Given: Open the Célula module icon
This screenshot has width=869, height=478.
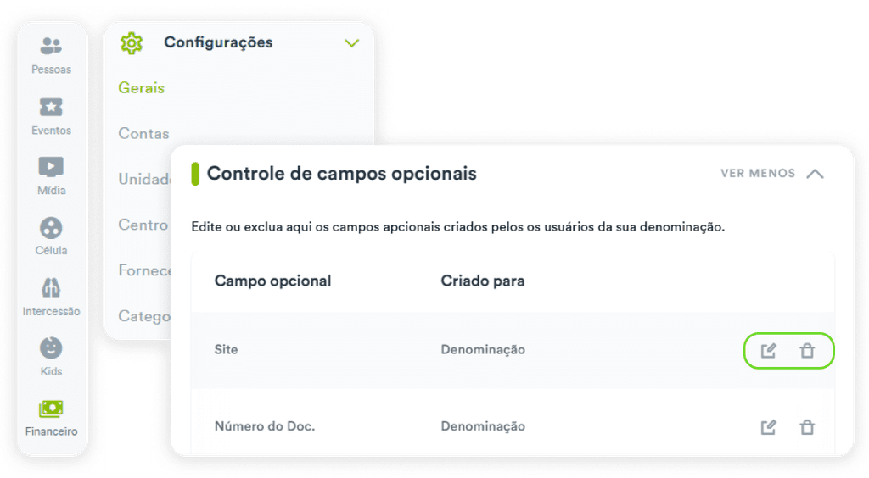Looking at the screenshot, I should (51, 227).
